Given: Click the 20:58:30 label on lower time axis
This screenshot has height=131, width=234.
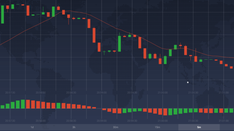Looking at the screenshot, I should [x=71, y=121].
